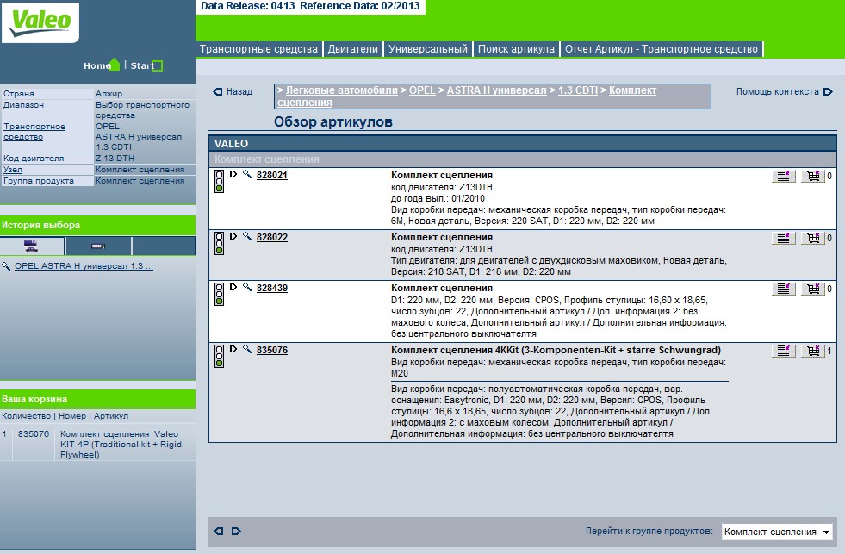
Task: Open Универсальный tab
Action: coord(428,49)
